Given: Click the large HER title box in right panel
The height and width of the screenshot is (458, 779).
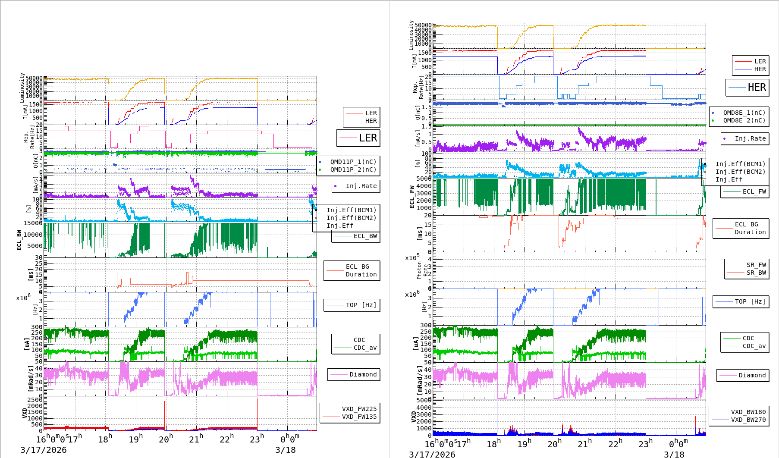Looking at the screenshot, I should [x=747, y=88].
